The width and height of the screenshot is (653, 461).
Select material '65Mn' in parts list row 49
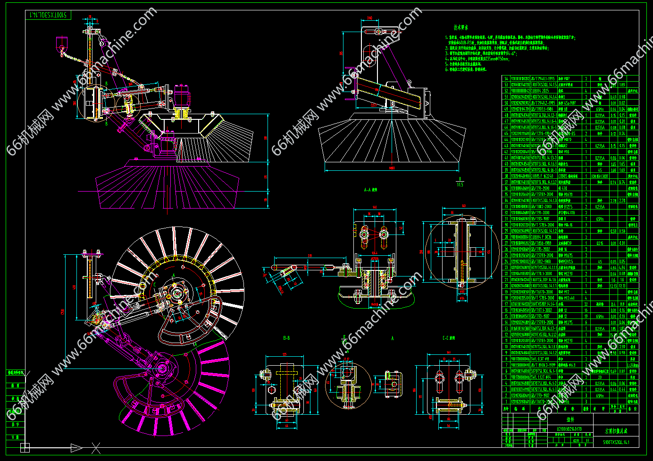click(x=600, y=109)
